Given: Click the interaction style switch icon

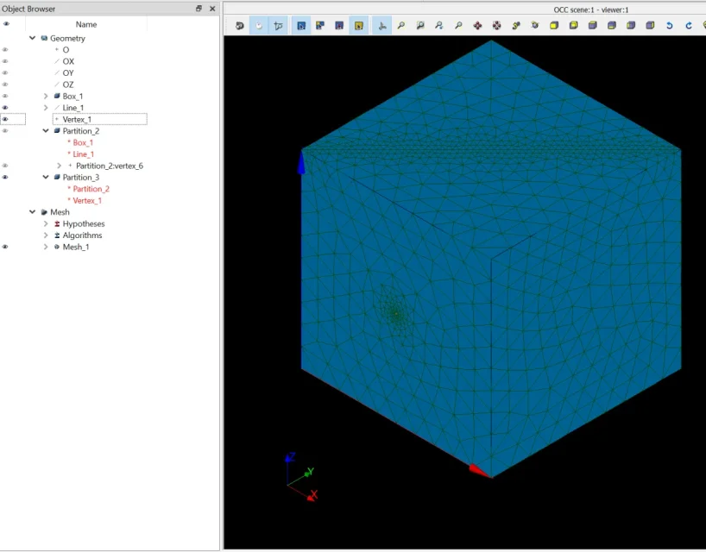Looking at the screenshot, I should 260,26.
